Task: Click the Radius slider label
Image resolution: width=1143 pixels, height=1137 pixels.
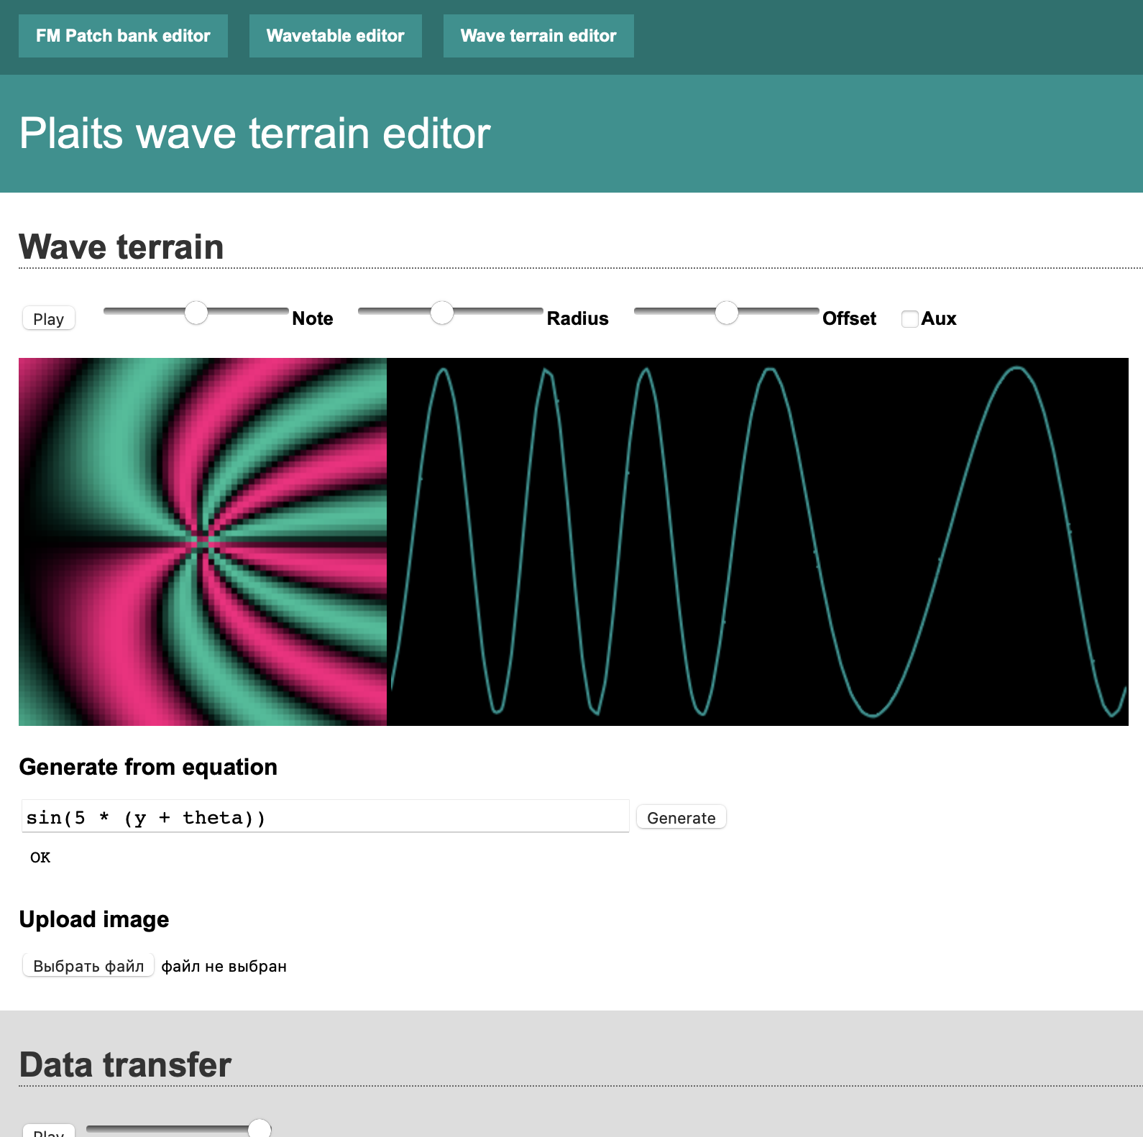Action: pyautogui.click(x=578, y=318)
